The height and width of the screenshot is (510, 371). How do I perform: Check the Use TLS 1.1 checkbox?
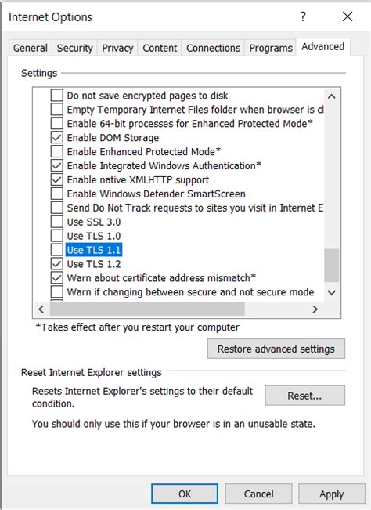[x=57, y=249]
